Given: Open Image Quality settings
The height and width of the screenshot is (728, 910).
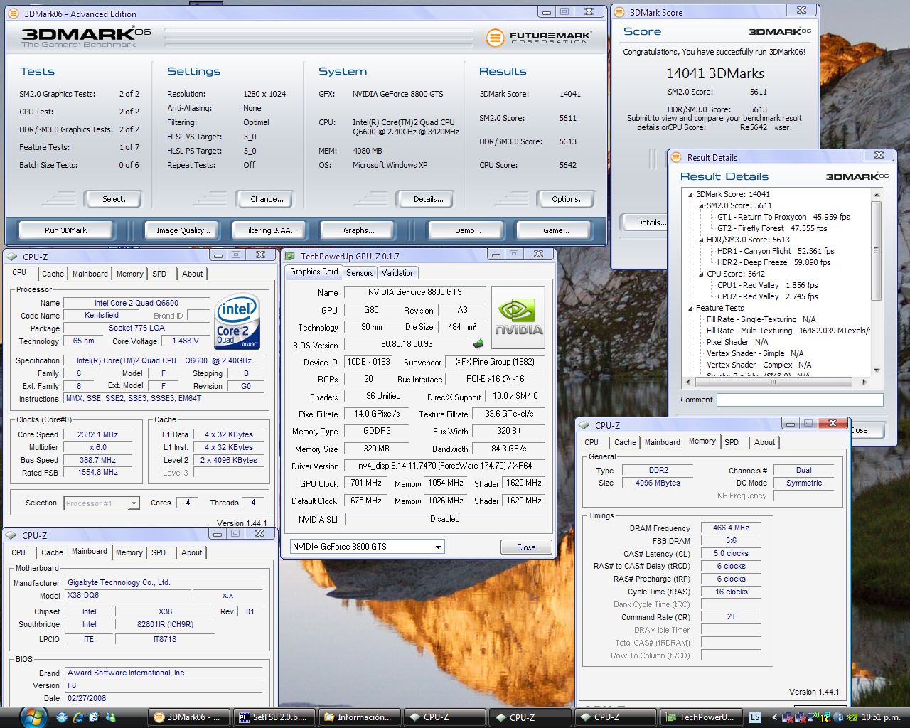Looking at the screenshot, I should coord(183,230).
